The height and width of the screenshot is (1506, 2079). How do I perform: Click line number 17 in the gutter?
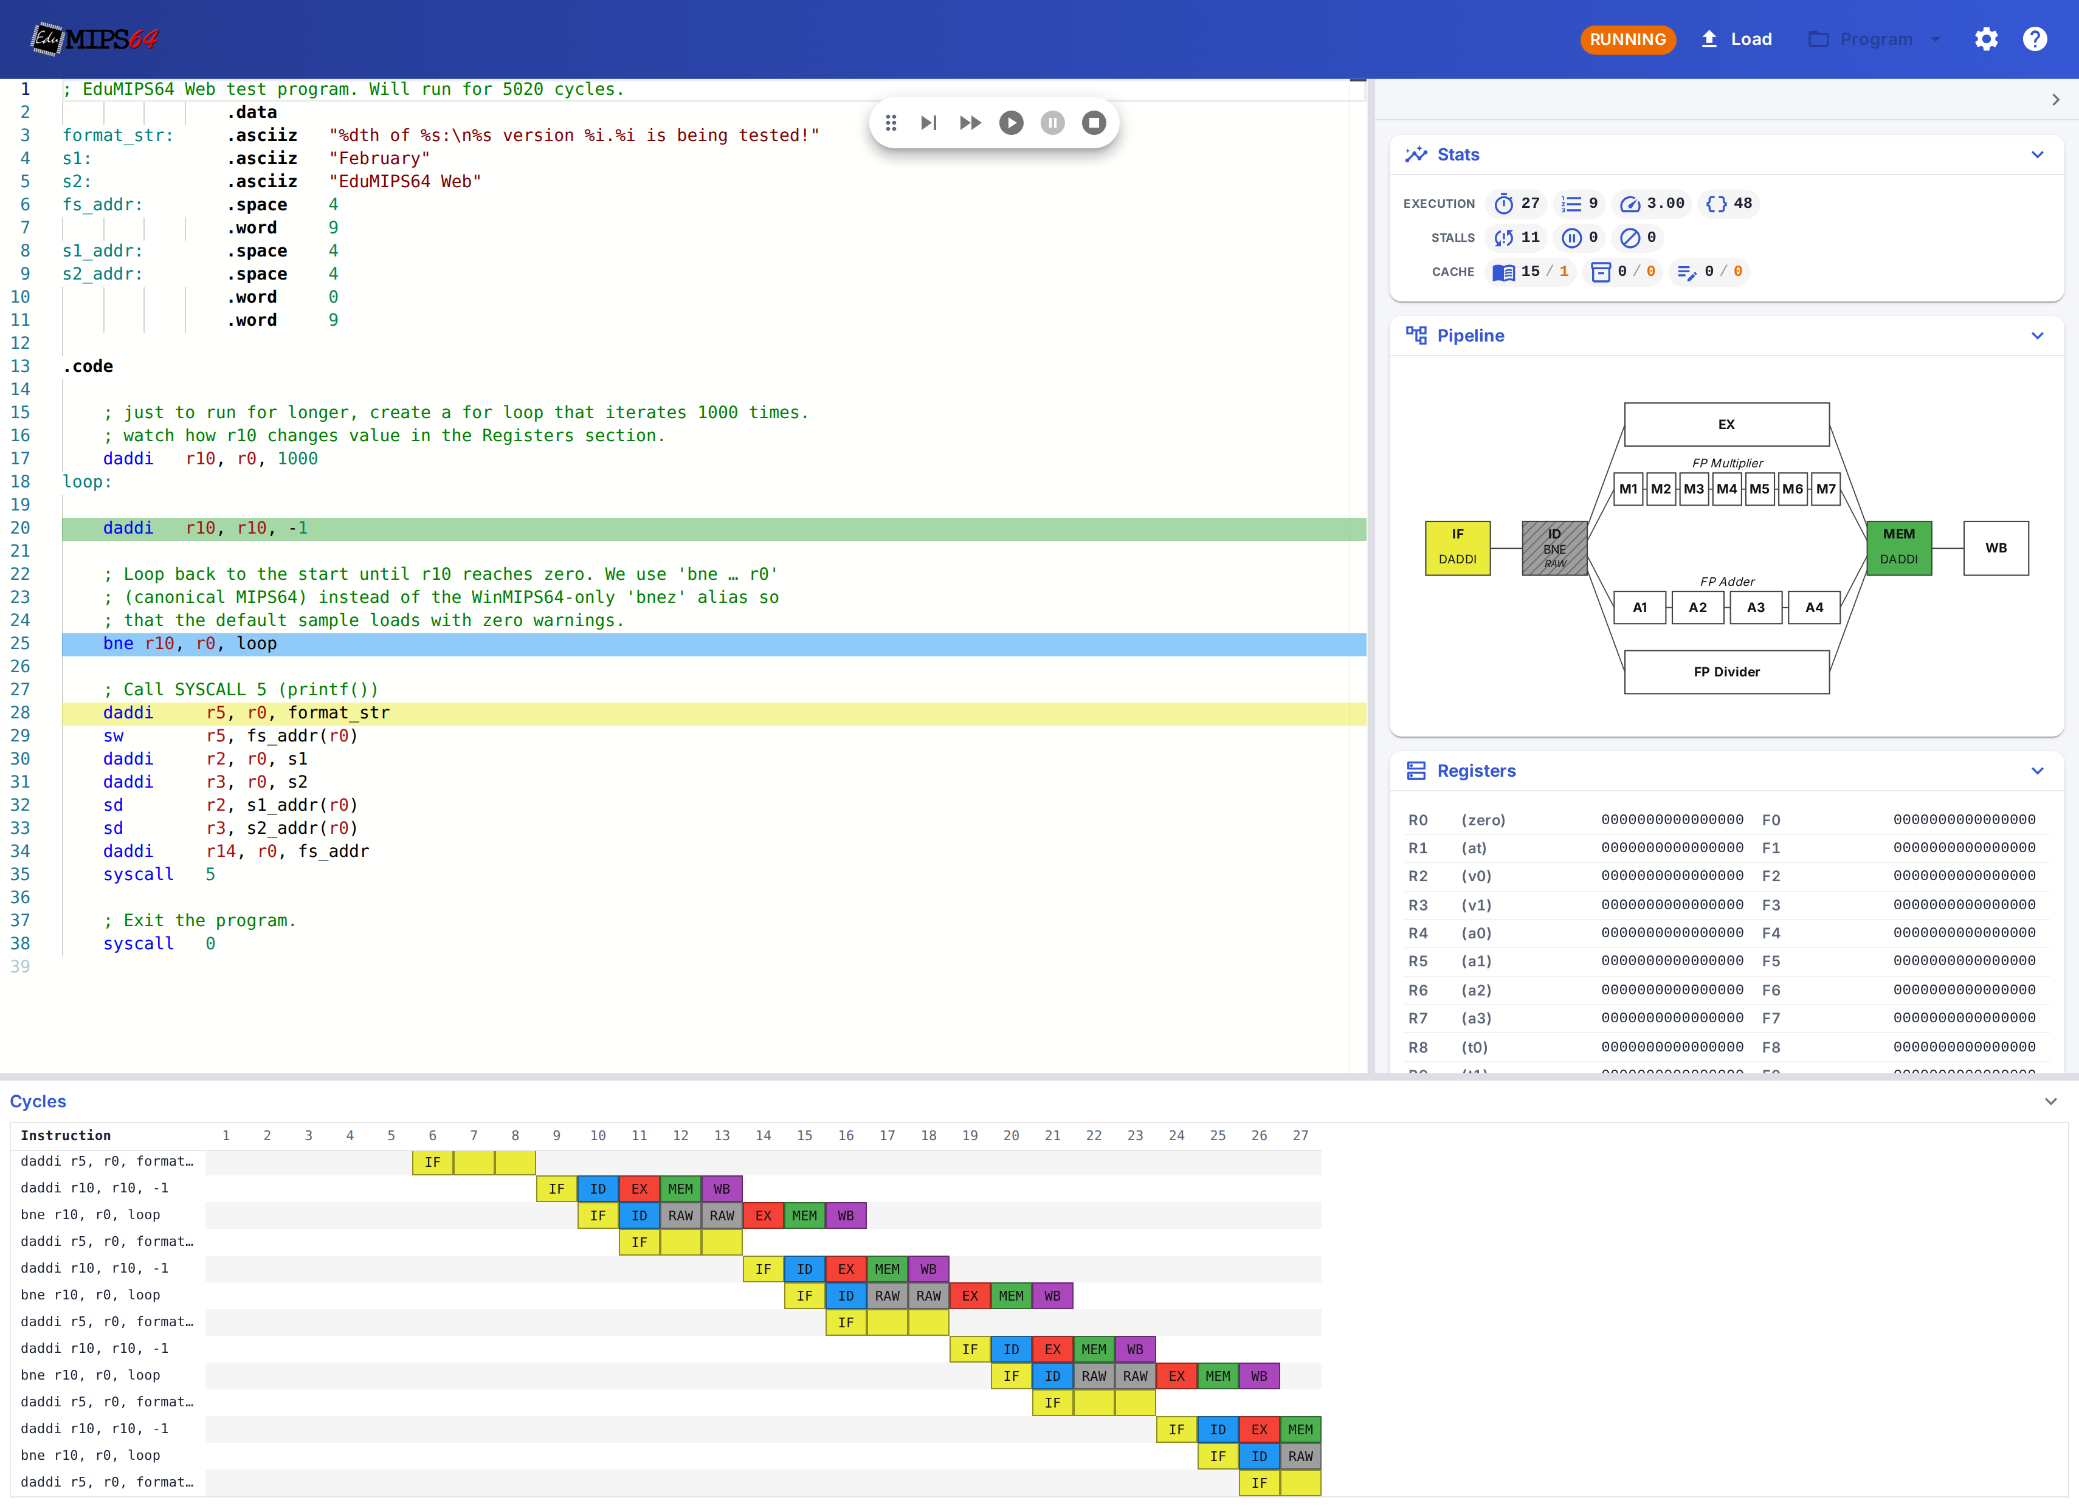tap(20, 458)
